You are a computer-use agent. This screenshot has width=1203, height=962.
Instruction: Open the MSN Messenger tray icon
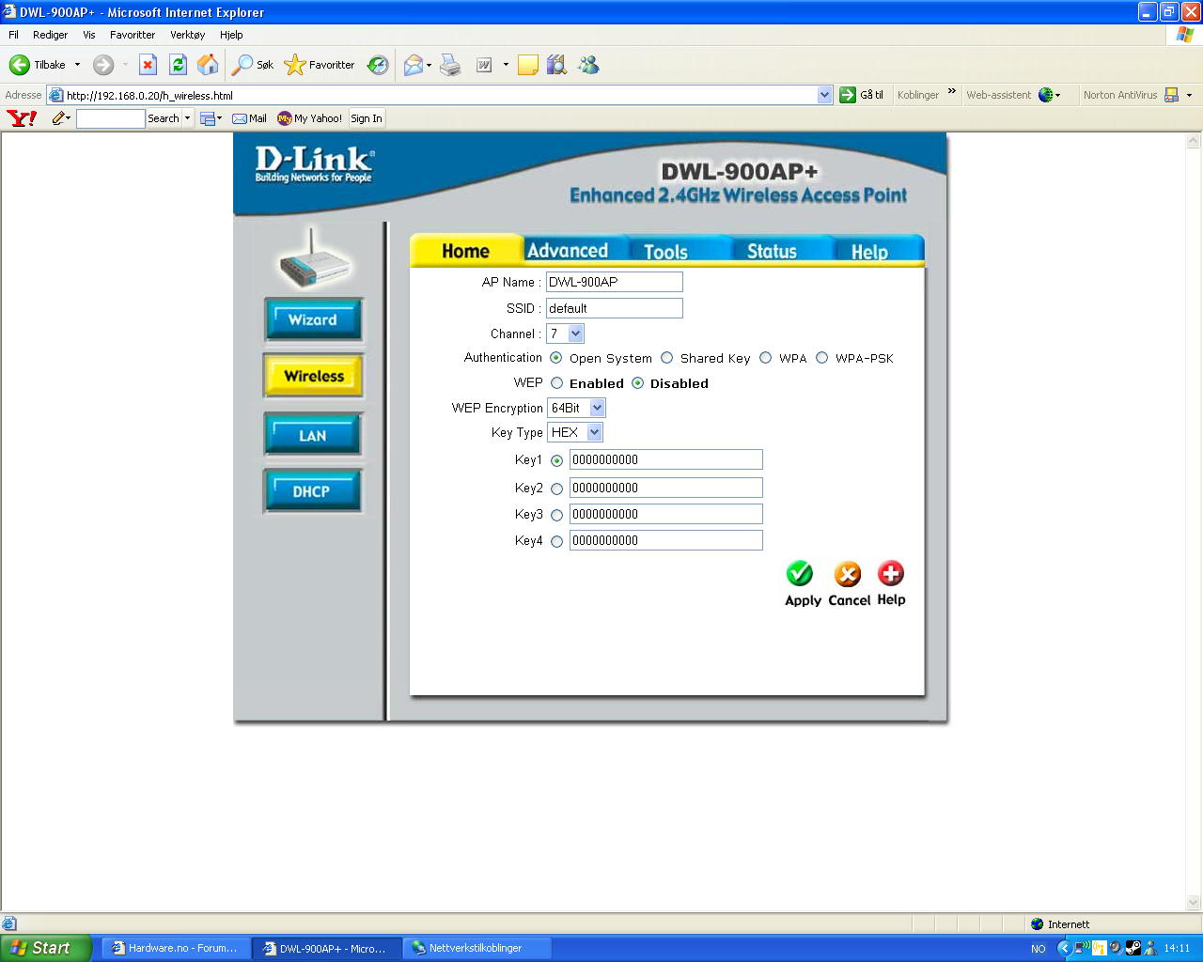tap(1150, 948)
